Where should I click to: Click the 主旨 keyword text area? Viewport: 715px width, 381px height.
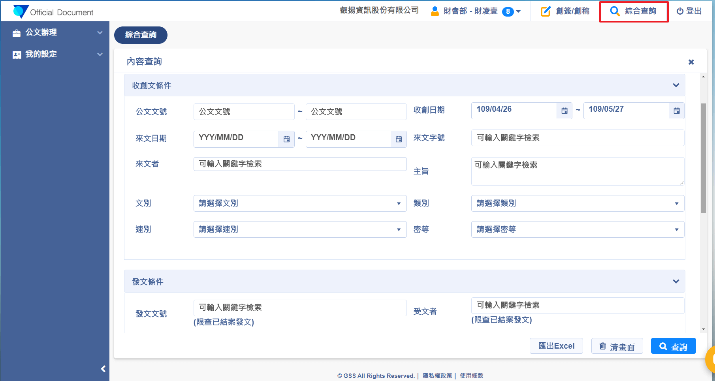pos(577,171)
